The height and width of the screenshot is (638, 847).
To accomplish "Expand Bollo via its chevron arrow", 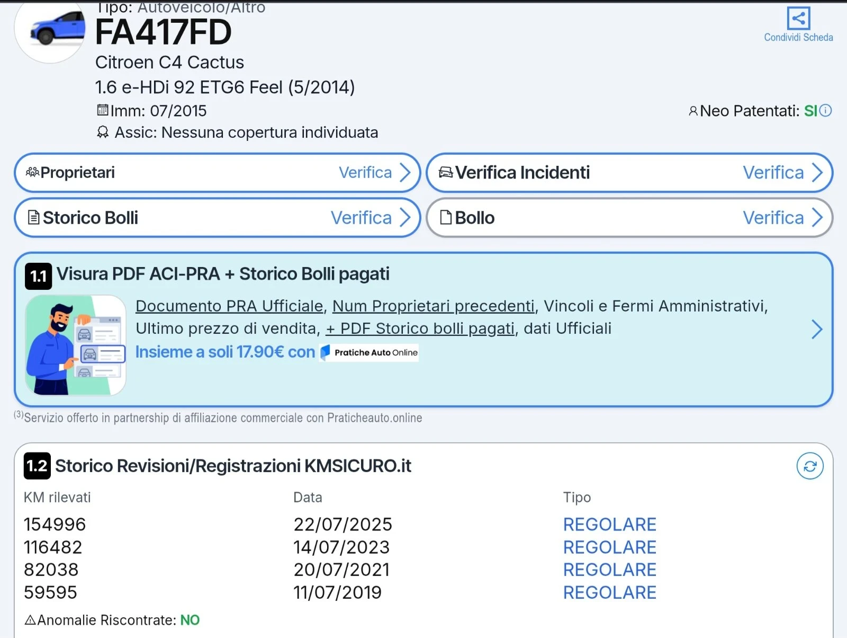I will 817,218.
